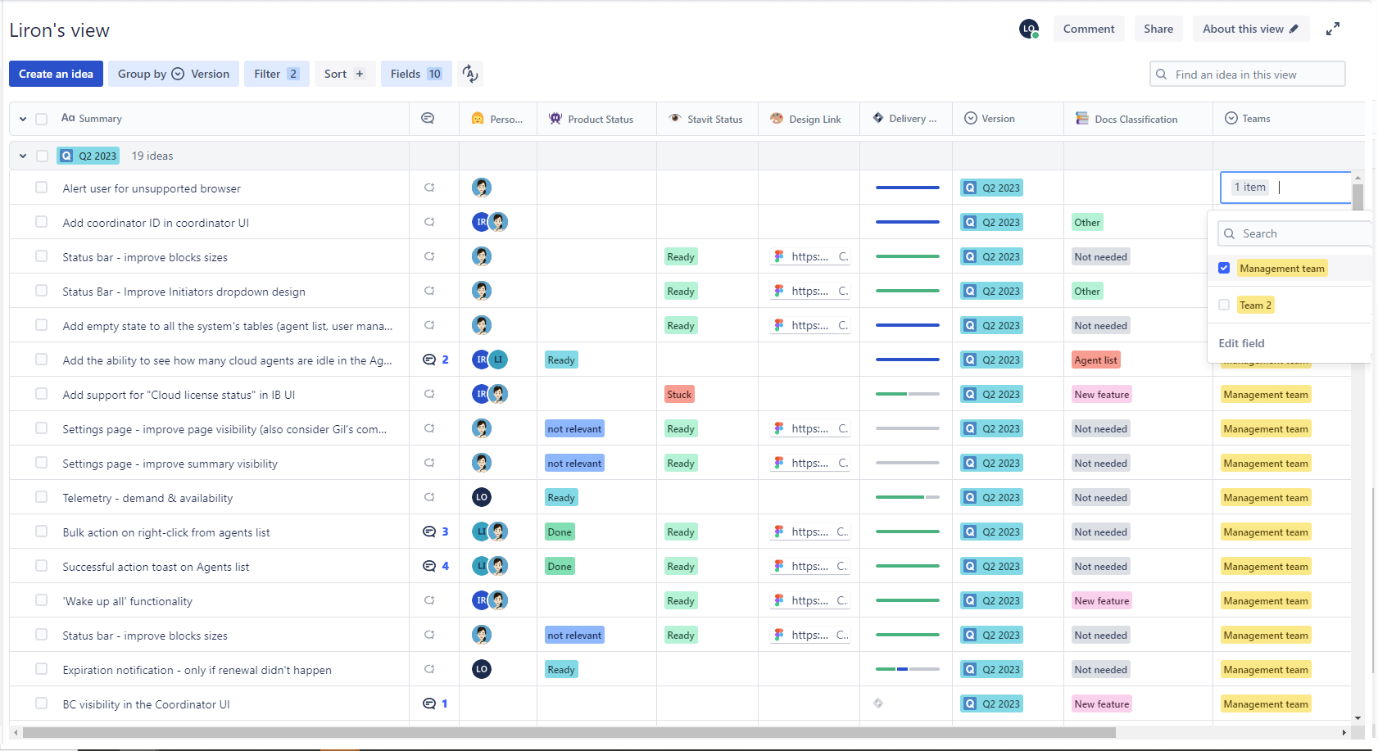Click the Delivery column header diamond icon
1378x751 pixels.
(878, 118)
